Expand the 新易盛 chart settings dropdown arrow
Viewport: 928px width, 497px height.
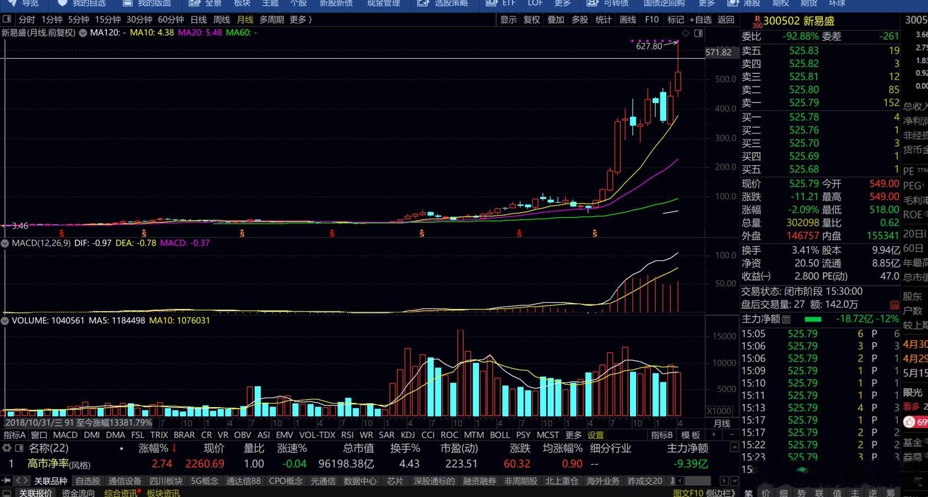tap(83, 33)
